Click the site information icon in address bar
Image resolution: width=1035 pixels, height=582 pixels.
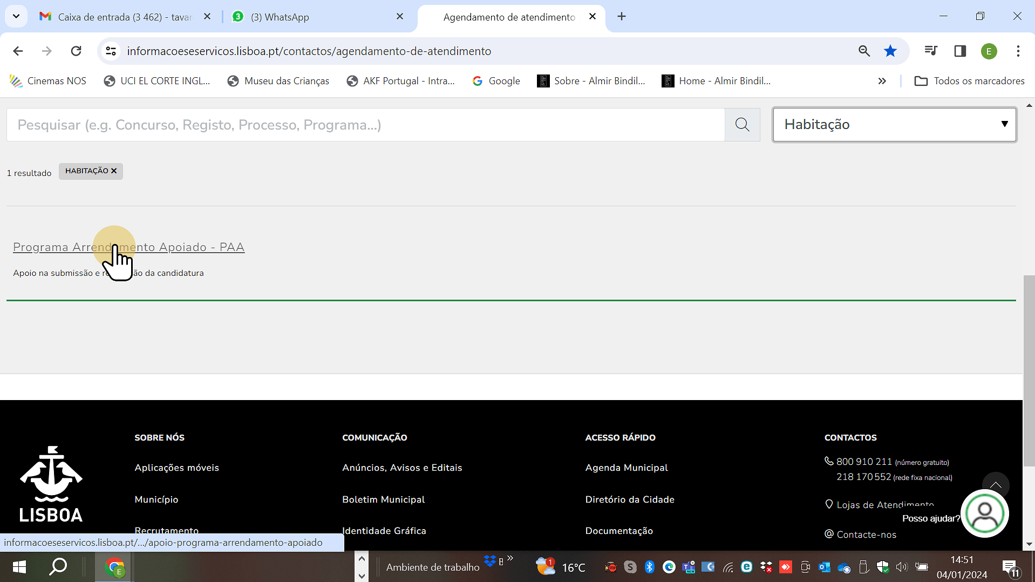coord(111,51)
